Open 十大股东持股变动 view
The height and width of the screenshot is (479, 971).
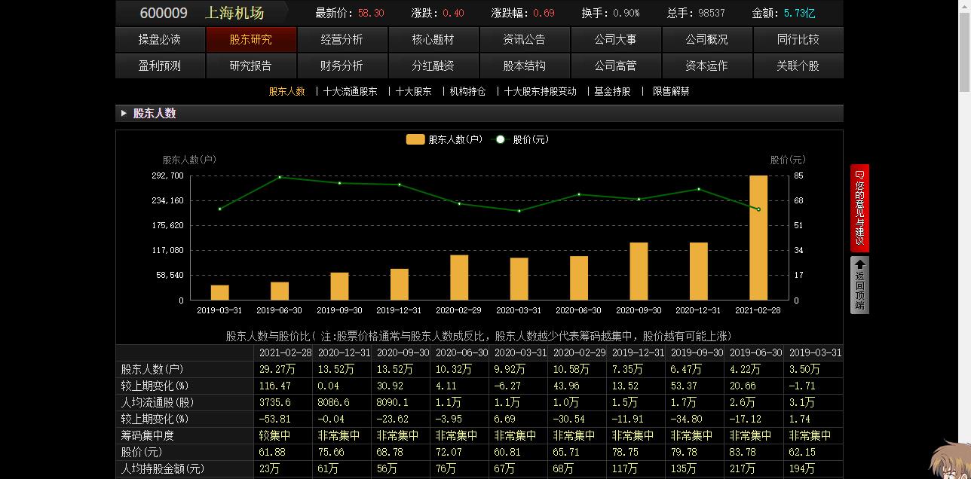pos(539,90)
